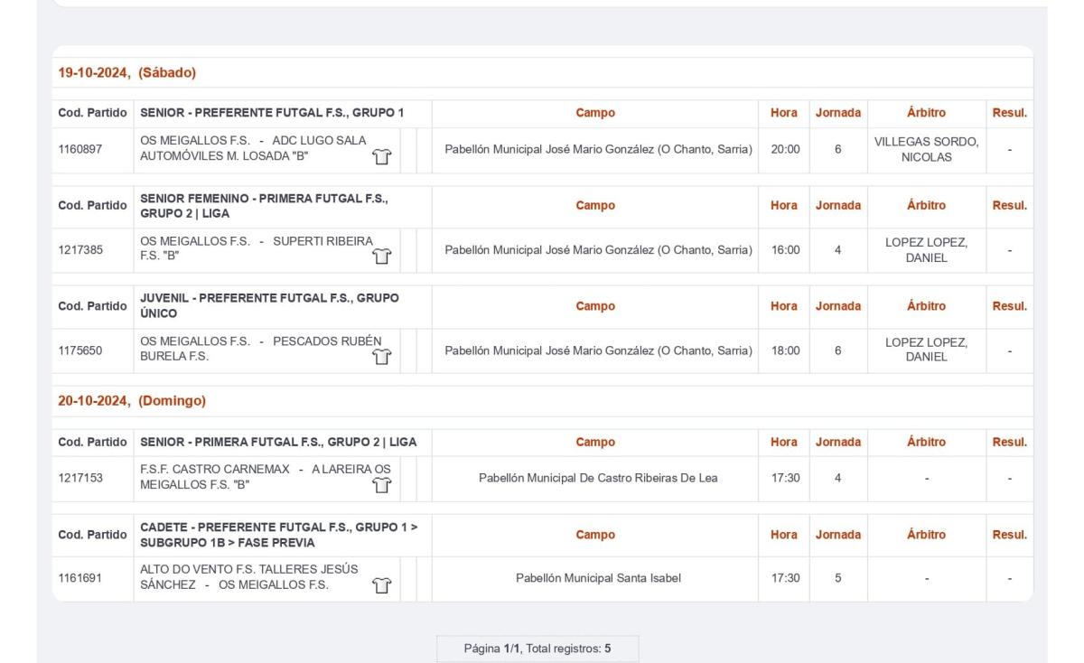1084x663 pixels.
Task: Select match code 1217153
Action: tap(80, 479)
